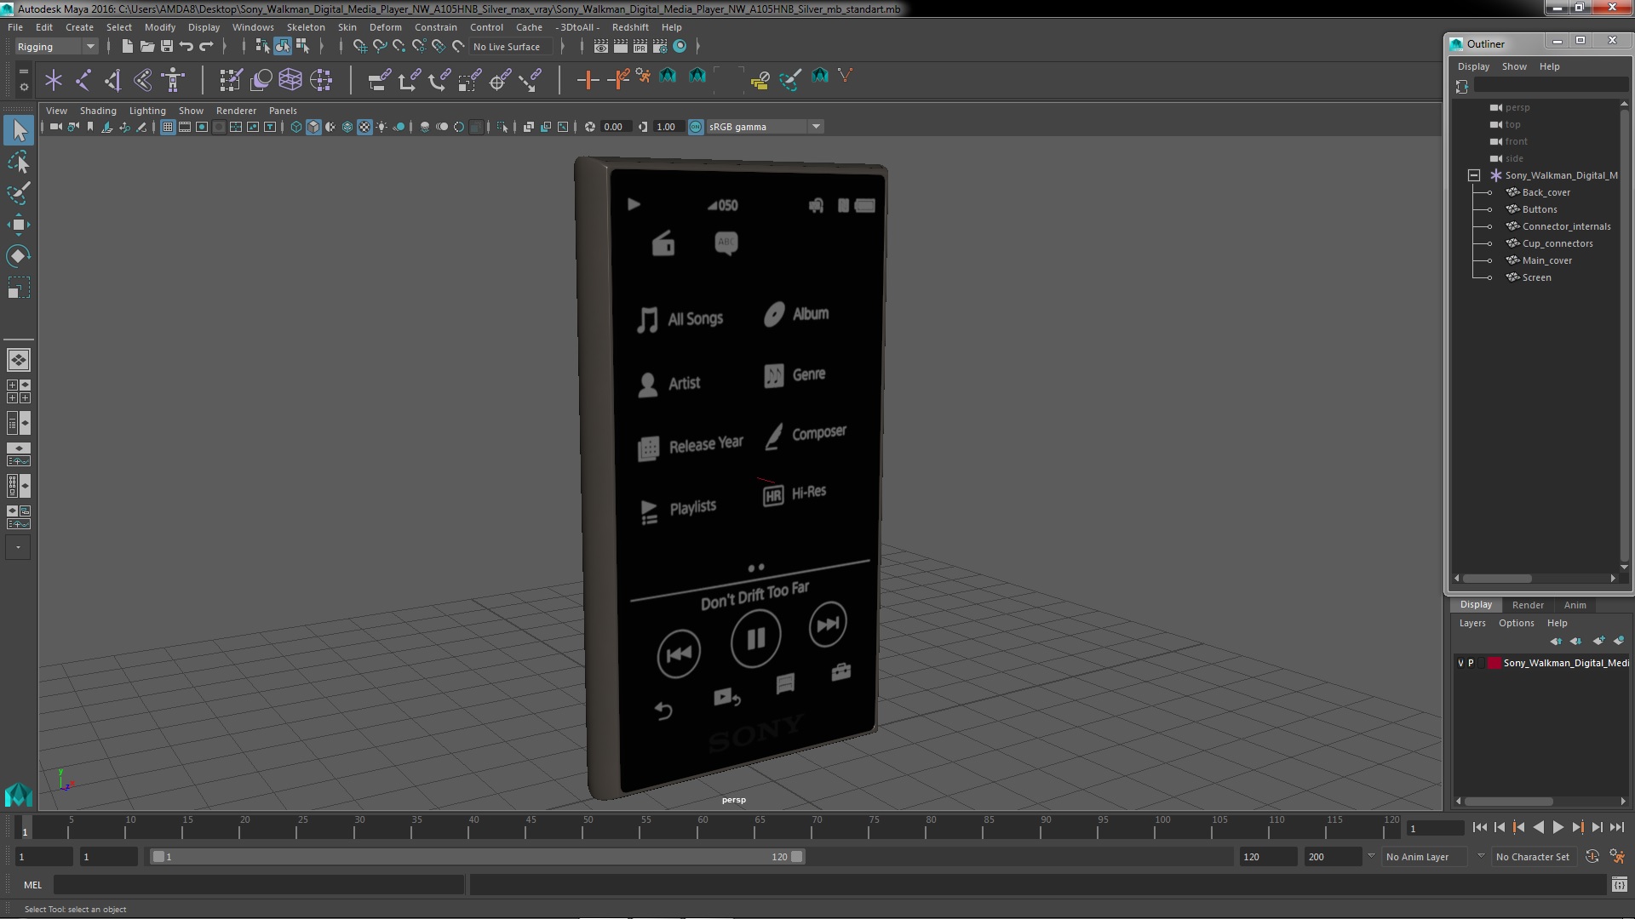
Task: Click the No Live Surface button
Action: pyautogui.click(x=507, y=47)
